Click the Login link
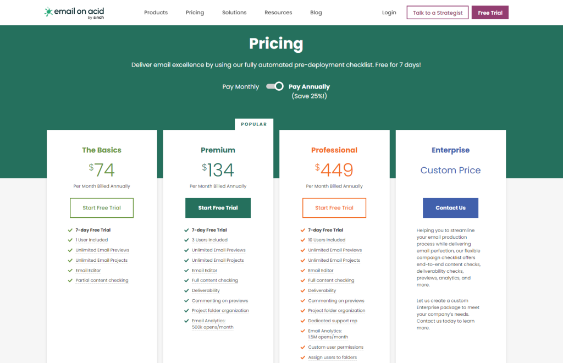This screenshot has height=363, width=563. click(389, 13)
